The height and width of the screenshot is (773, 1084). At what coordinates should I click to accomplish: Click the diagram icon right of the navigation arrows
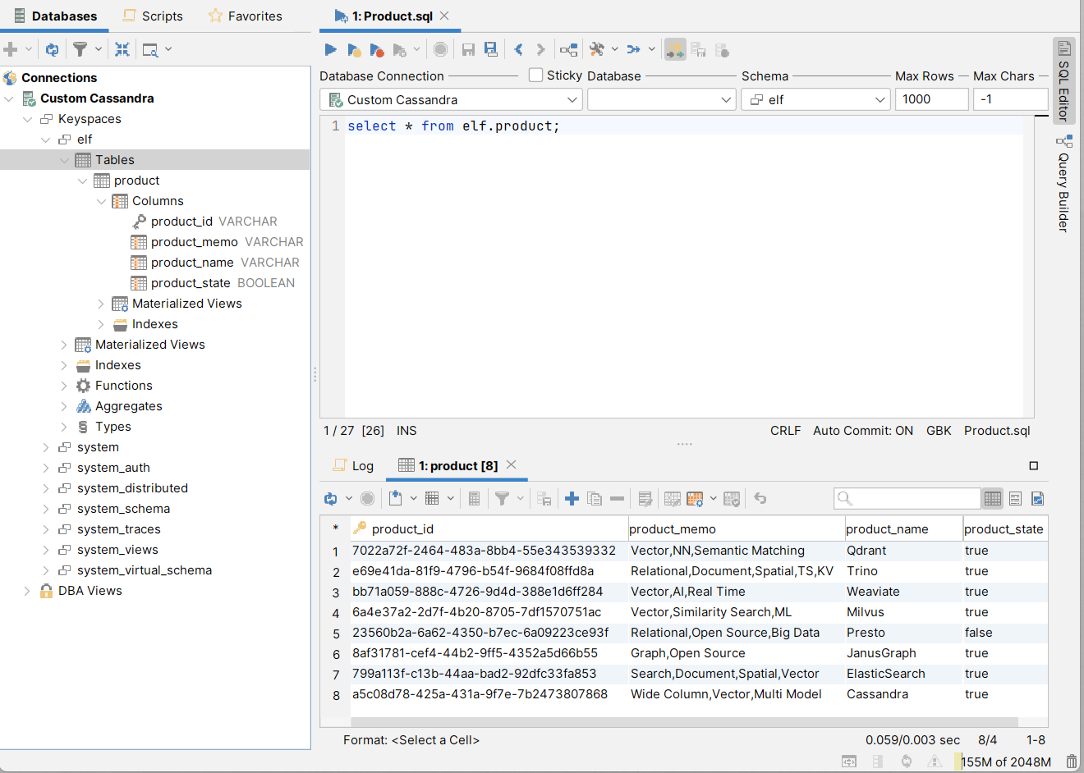coord(568,50)
